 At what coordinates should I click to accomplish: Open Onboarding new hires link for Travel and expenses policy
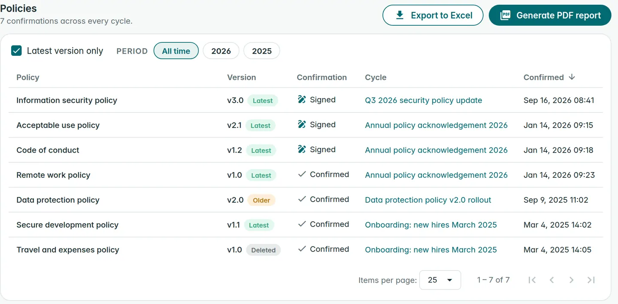pos(431,250)
